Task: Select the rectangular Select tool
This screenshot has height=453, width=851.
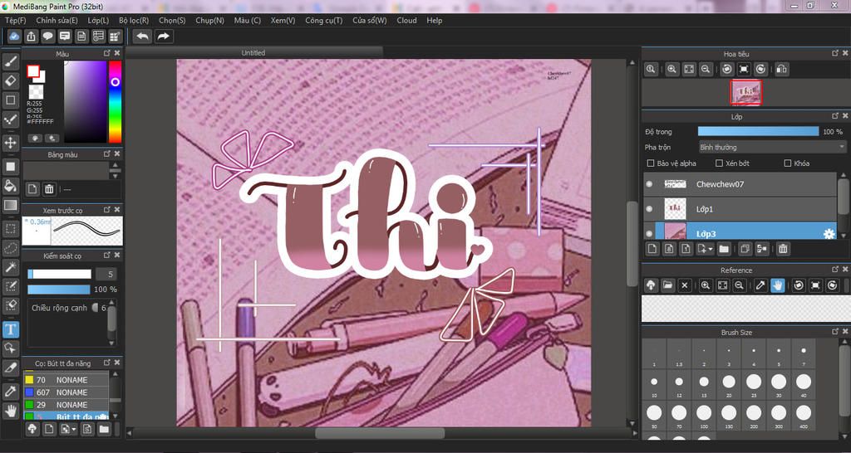Action: (10, 229)
